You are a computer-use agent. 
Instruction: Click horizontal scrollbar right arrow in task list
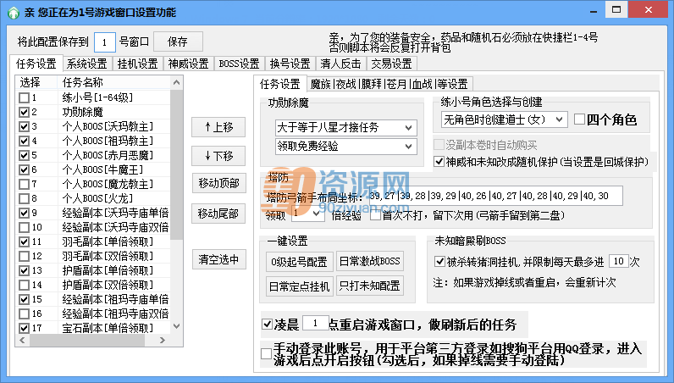coord(162,340)
